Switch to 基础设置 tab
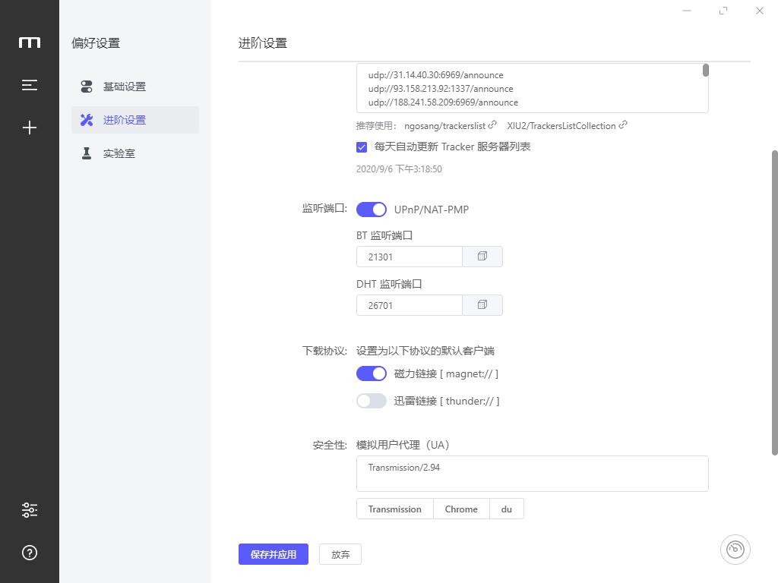The image size is (778, 583). click(x=125, y=87)
